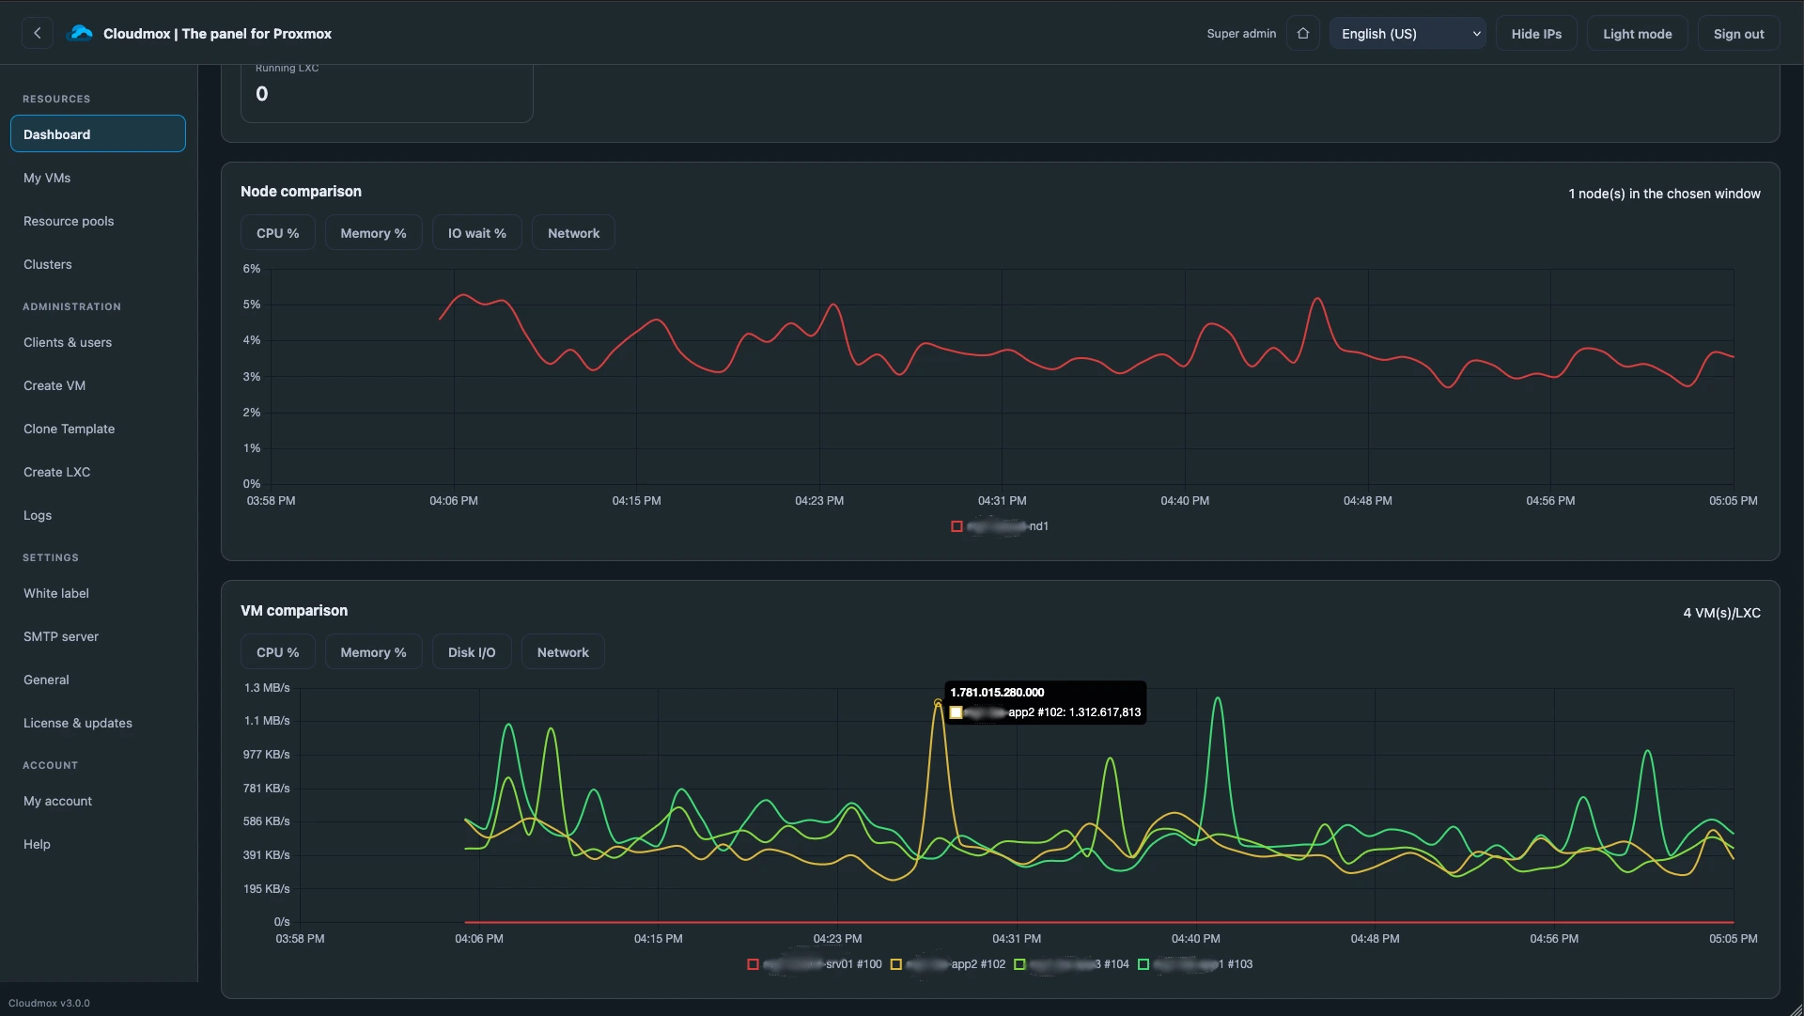Open Clone Template page

98,429
